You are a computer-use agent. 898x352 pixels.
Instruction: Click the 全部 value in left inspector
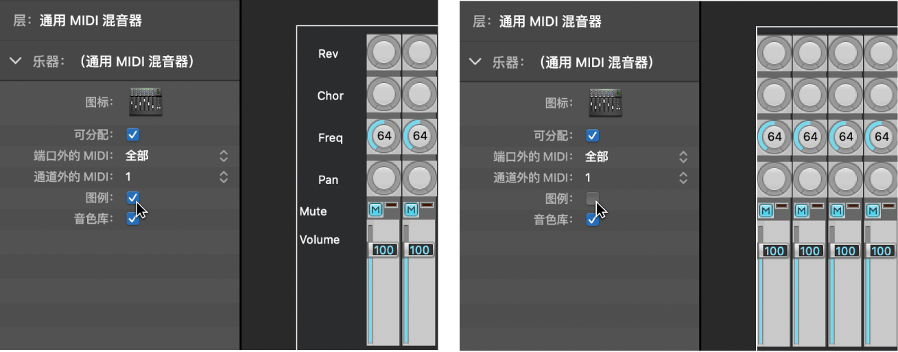coord(137,156)
